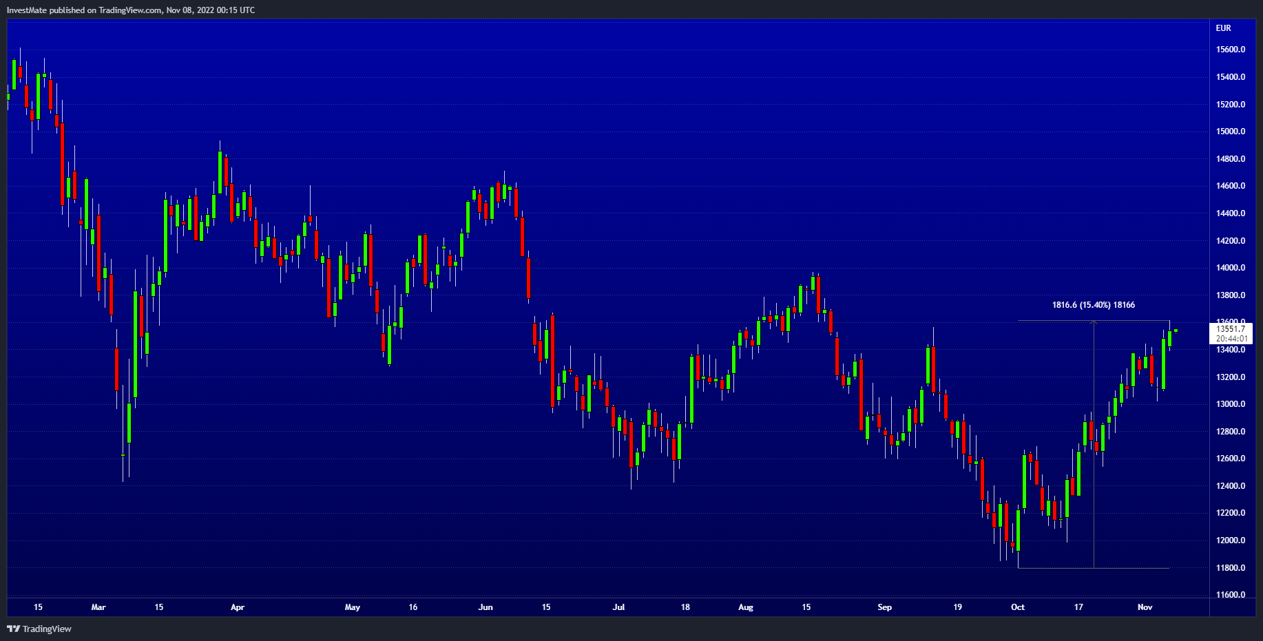Click the vertical price range measurement arrow
1263x641 pixels.
[1094, 444]
